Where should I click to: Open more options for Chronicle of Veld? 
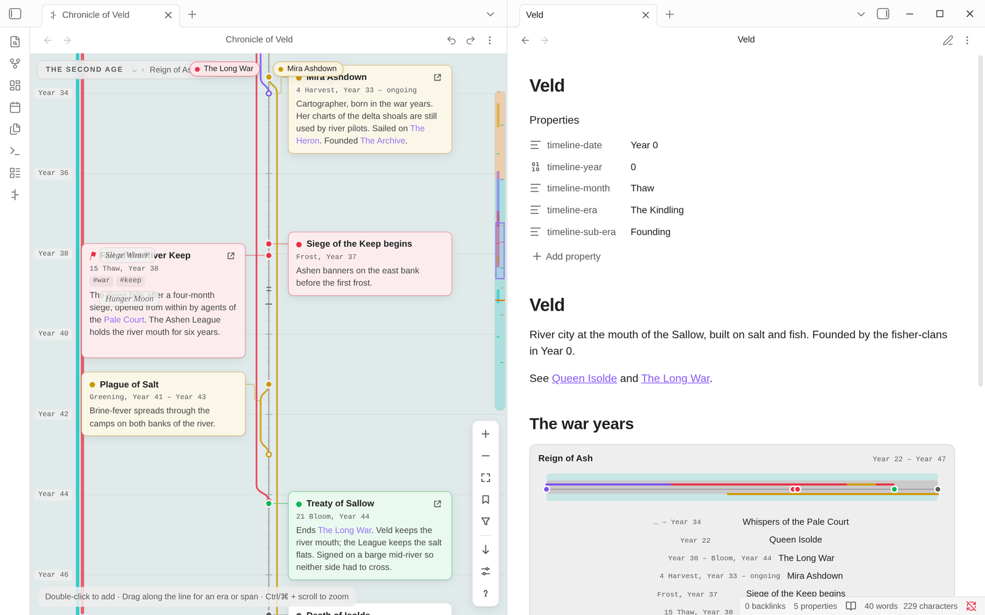pos(490,40)
